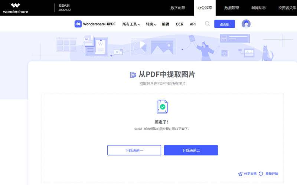Click the share paper-plane icon

(240, 174)
